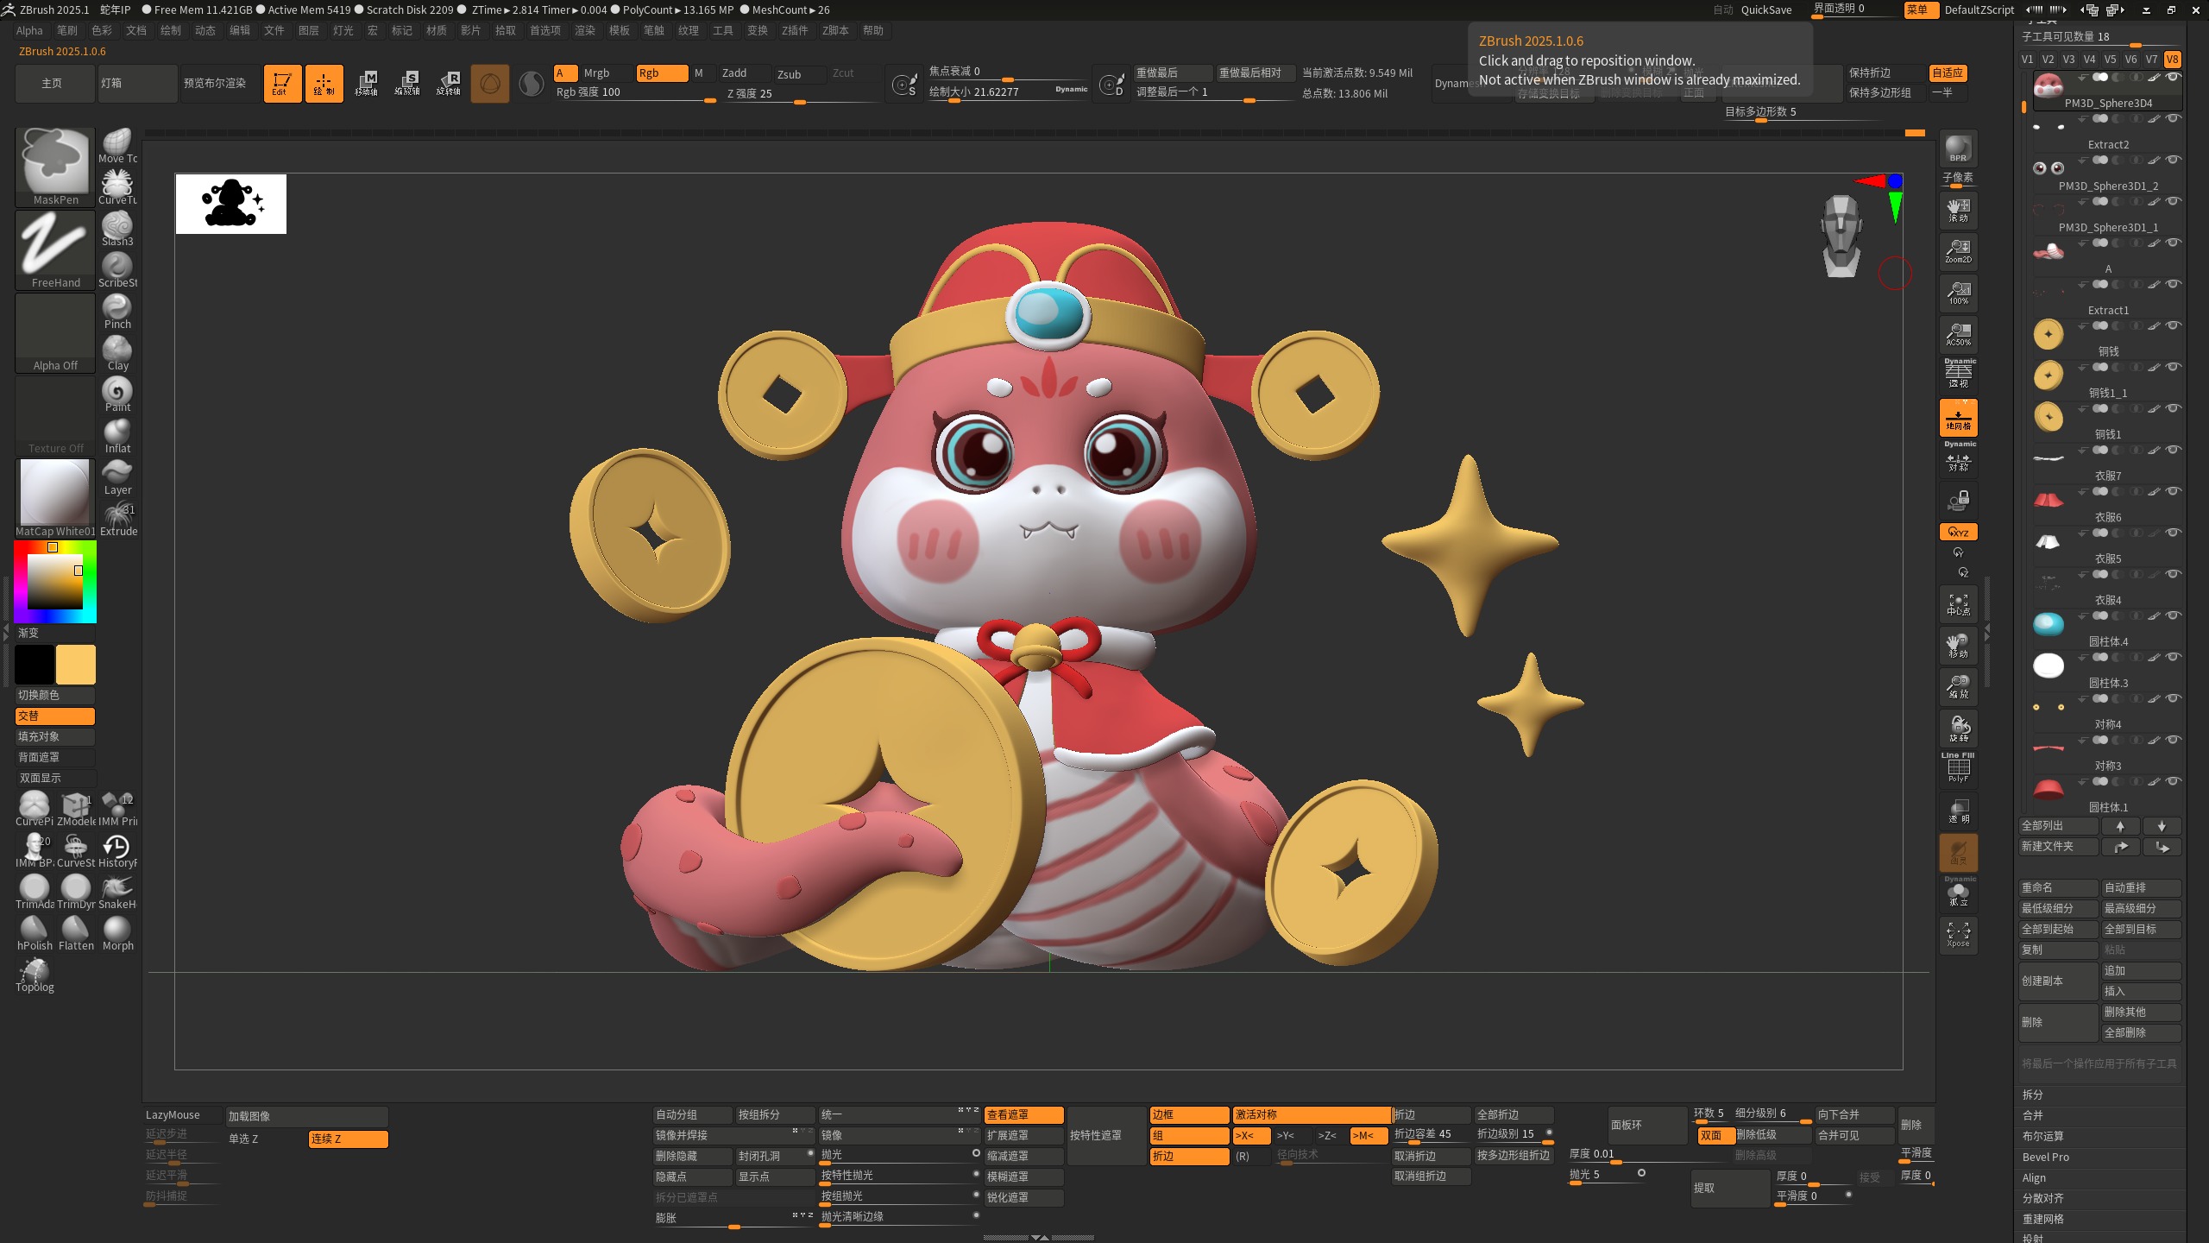The image size is (2209, 1243).
Task: Expand the 分散对齐 section
Action: pyautogui.click(x=2043, y=1198)
